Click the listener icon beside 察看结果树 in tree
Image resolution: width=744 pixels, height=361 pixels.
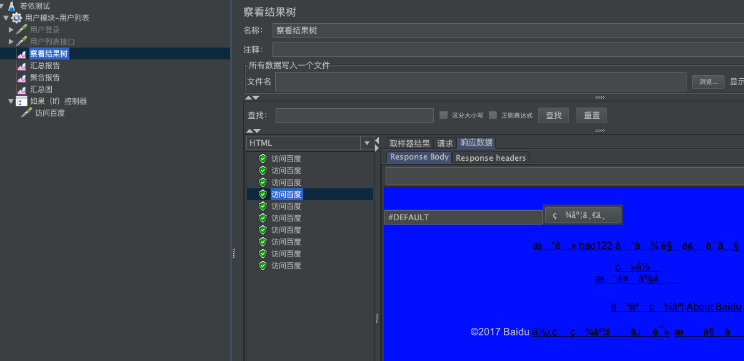tap(22, 54)
